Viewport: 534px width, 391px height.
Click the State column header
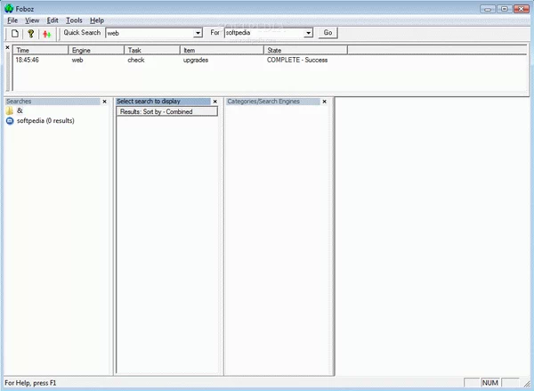pyautogui.click(x=306, y=50)
